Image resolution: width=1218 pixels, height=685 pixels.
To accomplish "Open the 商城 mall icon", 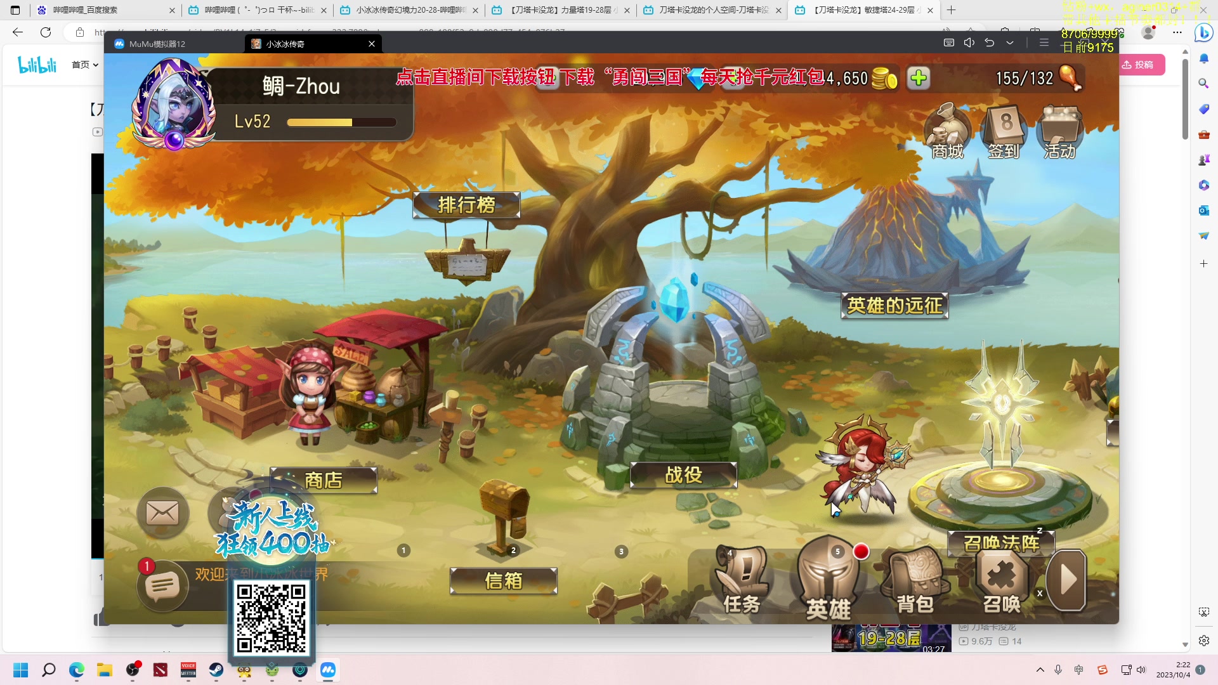I will [x=948, y=132].
